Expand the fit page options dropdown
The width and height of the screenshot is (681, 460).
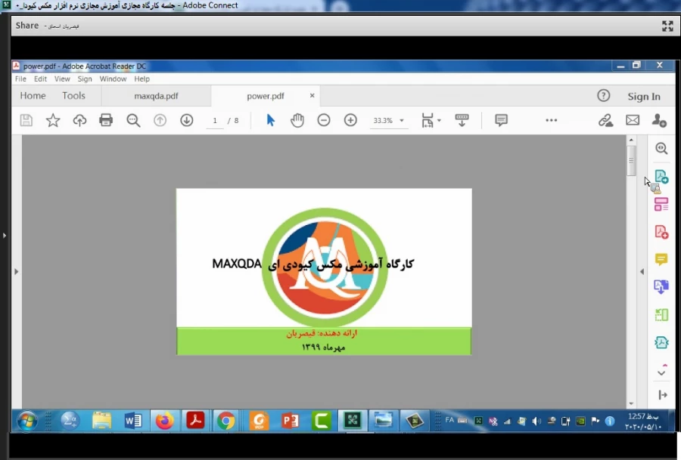tap(439, 121)
